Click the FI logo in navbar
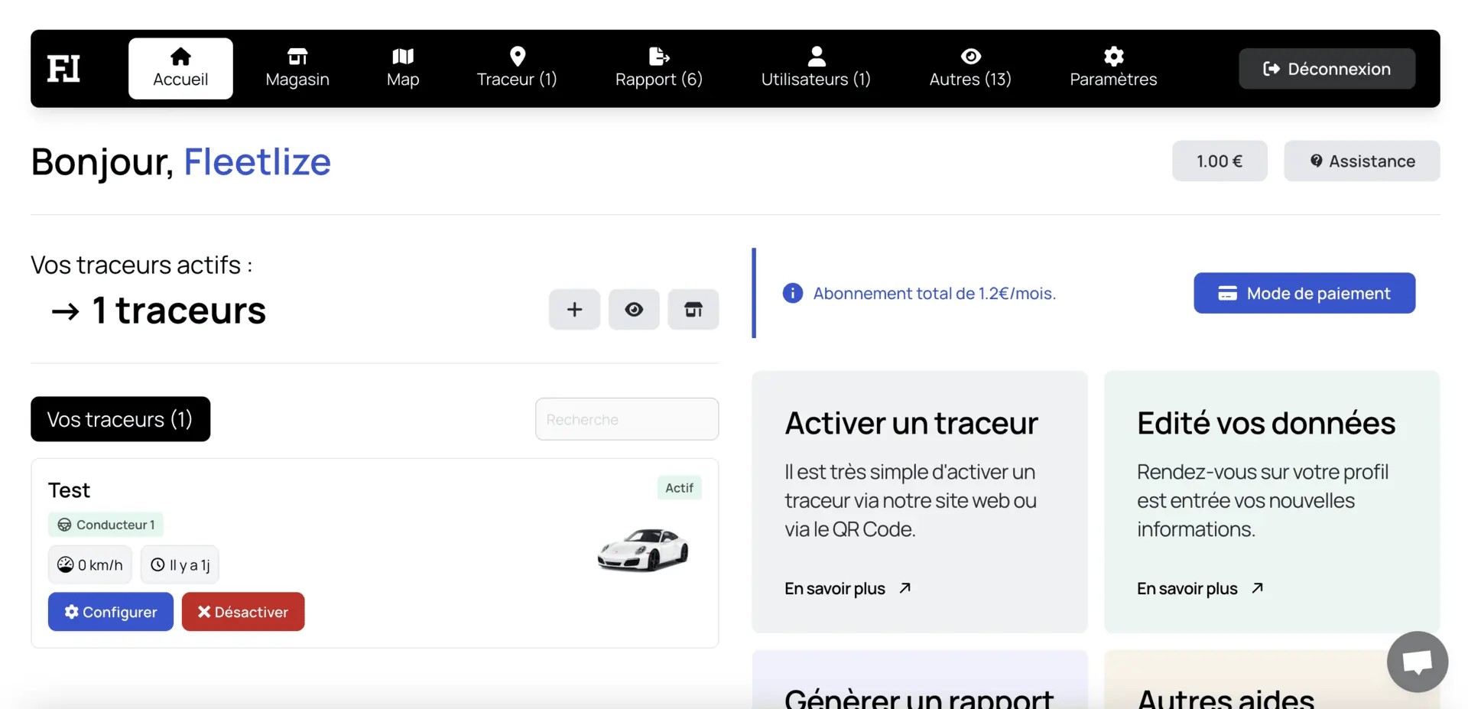The width and height of the screenshot is (1468, 709). (63, 69)
